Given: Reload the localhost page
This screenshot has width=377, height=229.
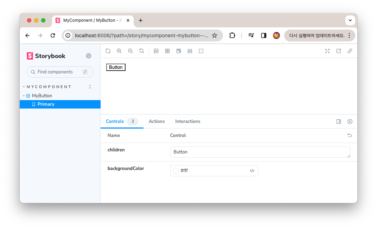Looking at the screenshot, I should (x=53, y=35).
